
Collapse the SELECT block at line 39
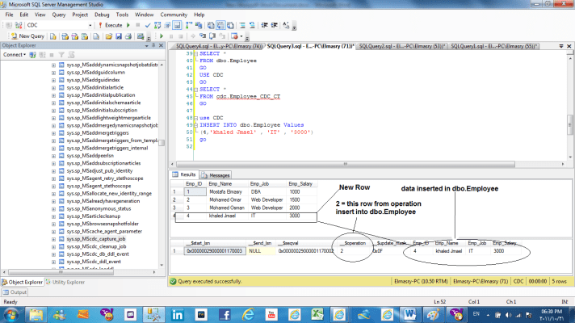(195, 53)
